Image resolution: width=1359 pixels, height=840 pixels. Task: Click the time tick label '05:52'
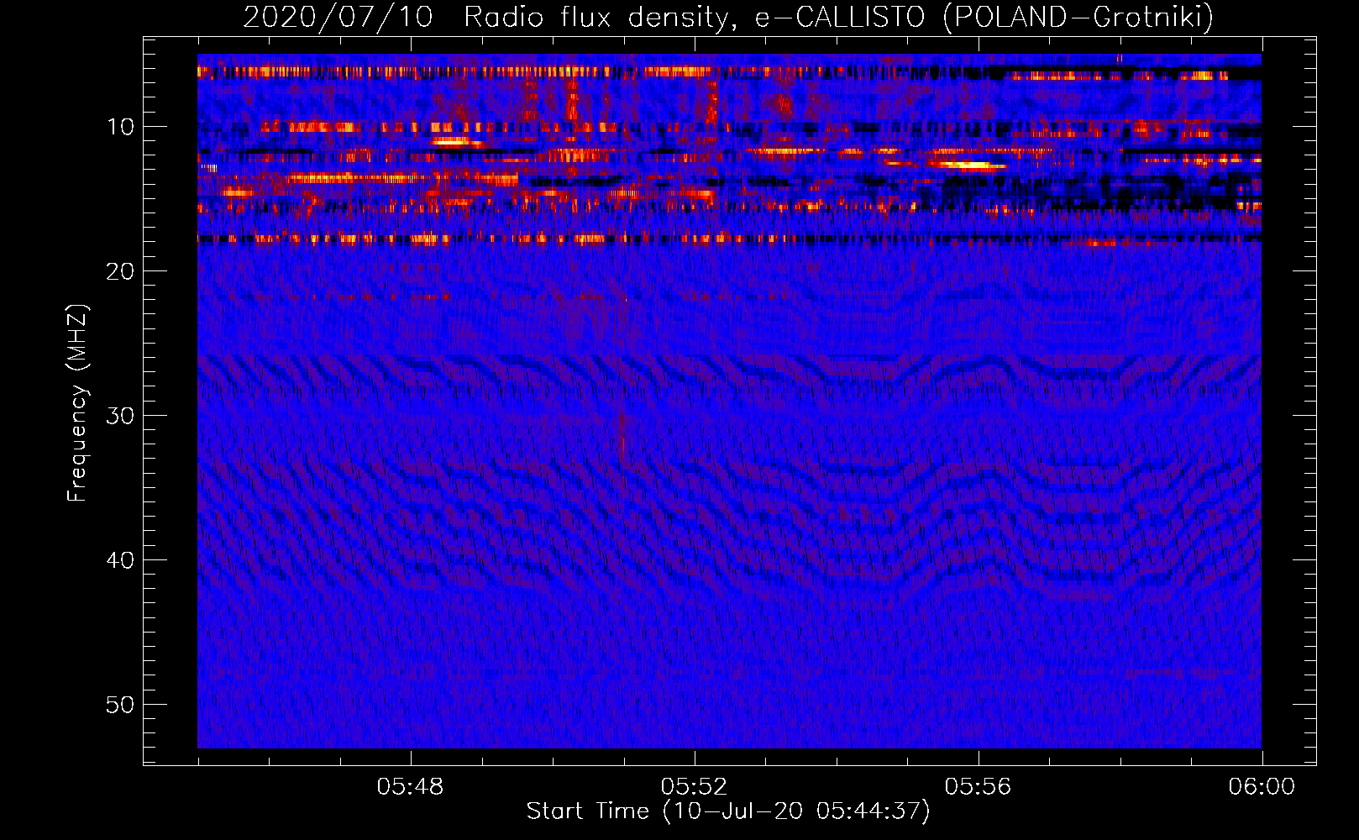pos(694,787)
